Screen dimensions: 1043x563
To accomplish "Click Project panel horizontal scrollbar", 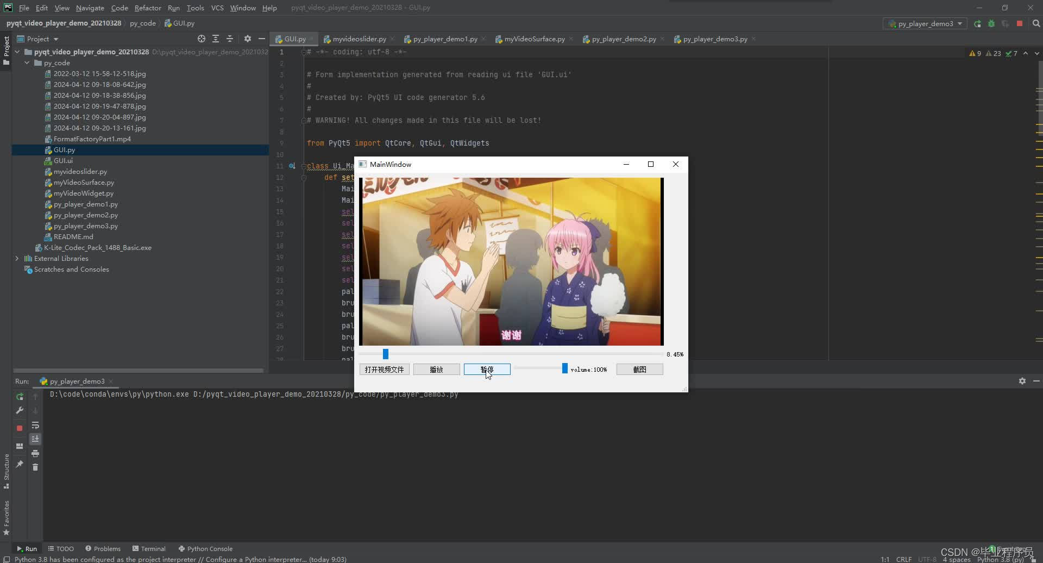I will click(x=139, y=371).
